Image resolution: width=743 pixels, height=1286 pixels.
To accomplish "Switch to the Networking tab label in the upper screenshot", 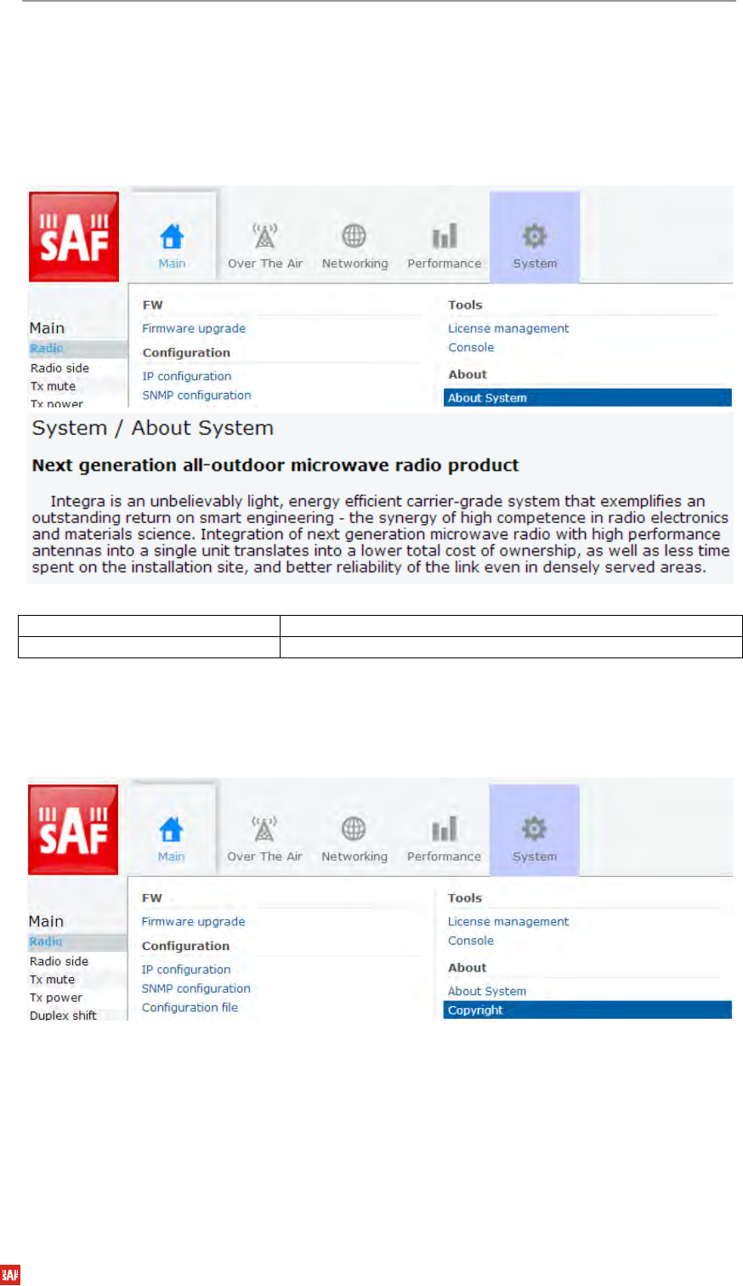I will pos(354,264).
